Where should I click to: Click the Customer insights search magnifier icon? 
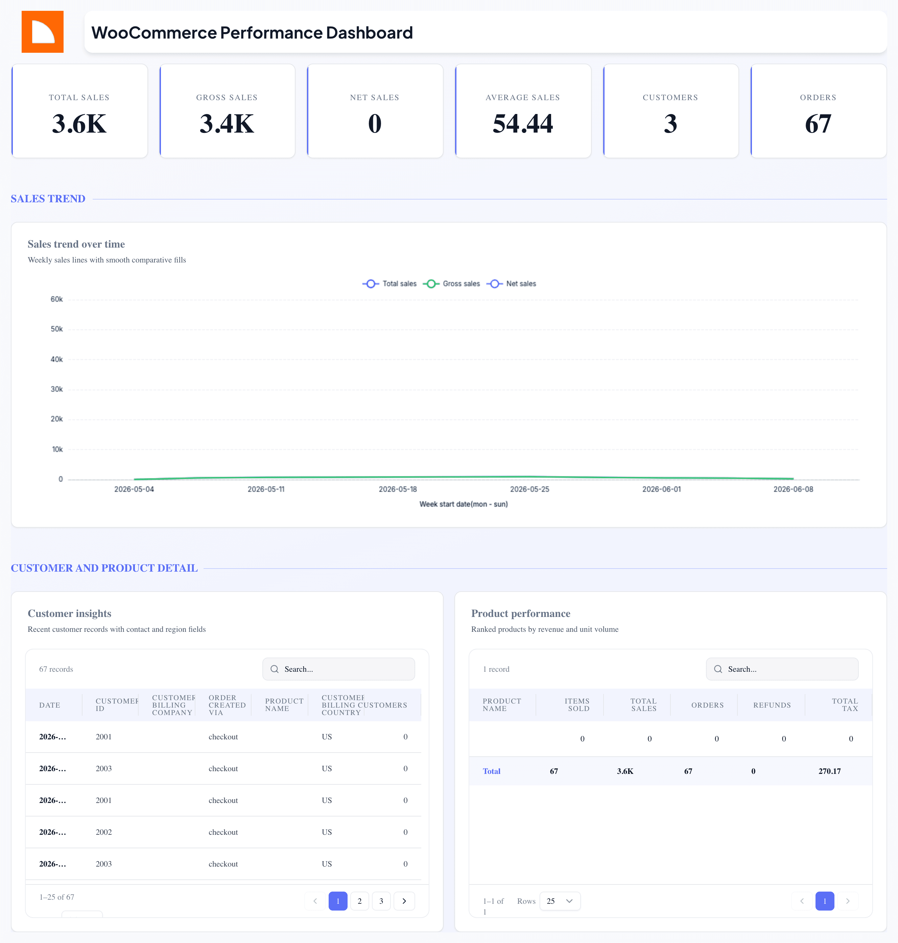pos(274,669)
